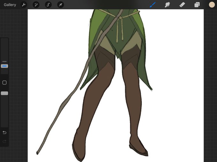
Task: Open the Actions wrench menu
Action: coord(24,5)
